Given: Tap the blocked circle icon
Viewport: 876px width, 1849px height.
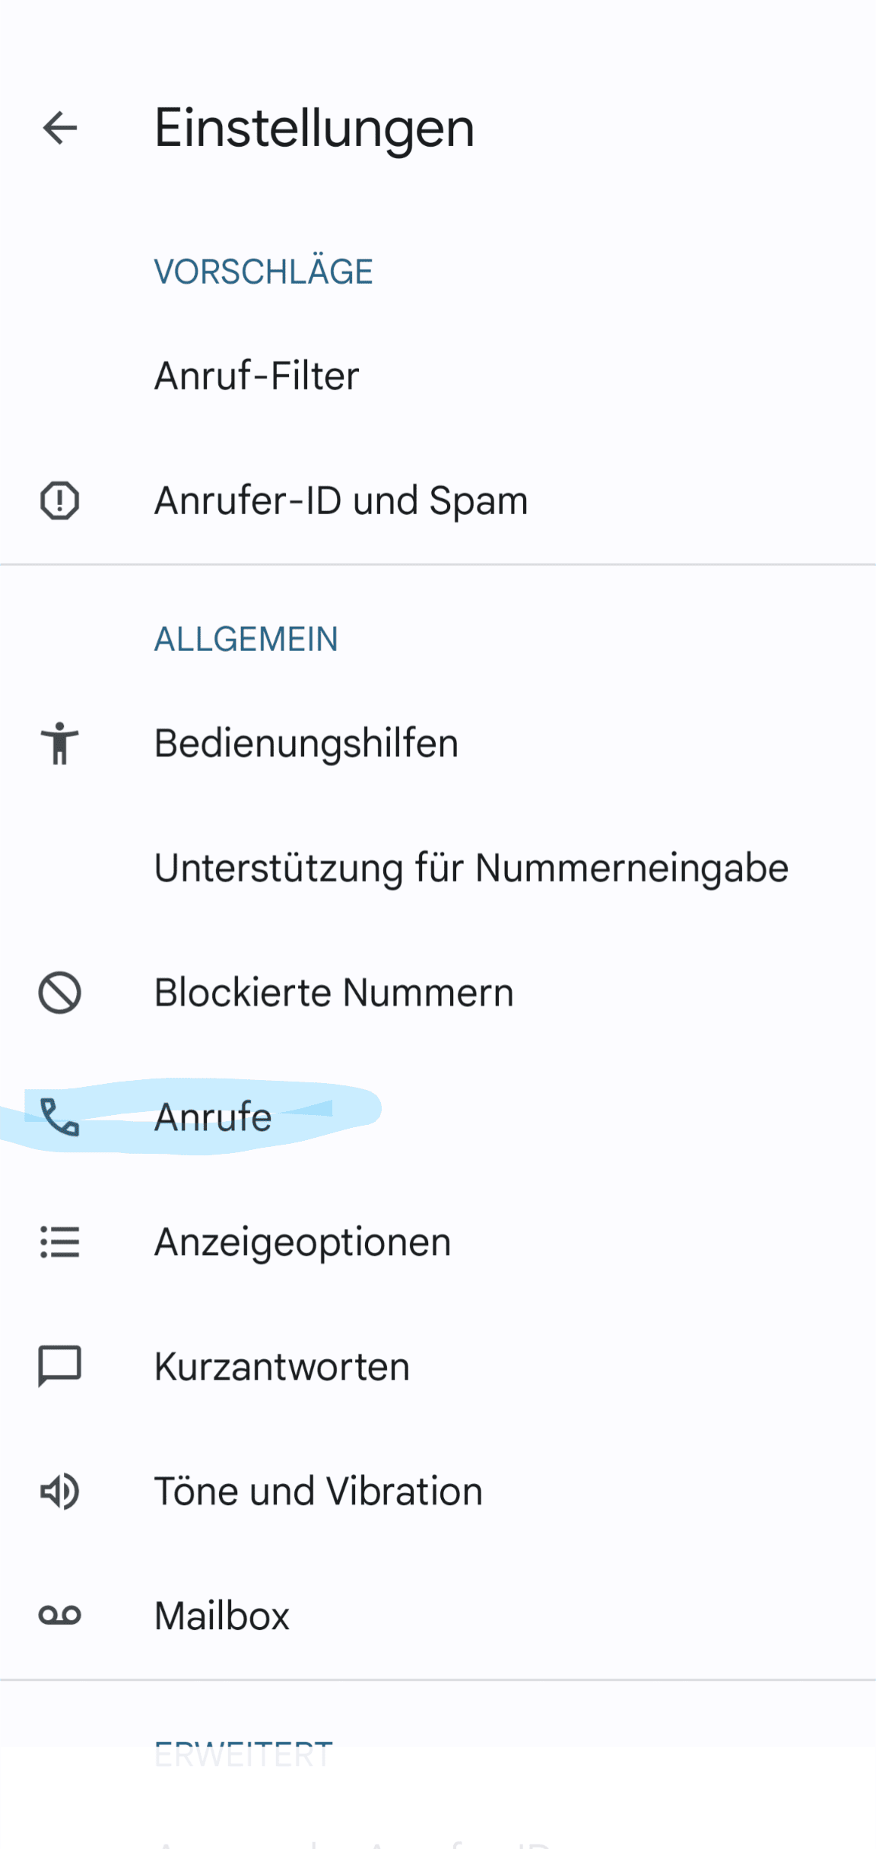Looking at the screenshot, I should [x=59, y=993].
